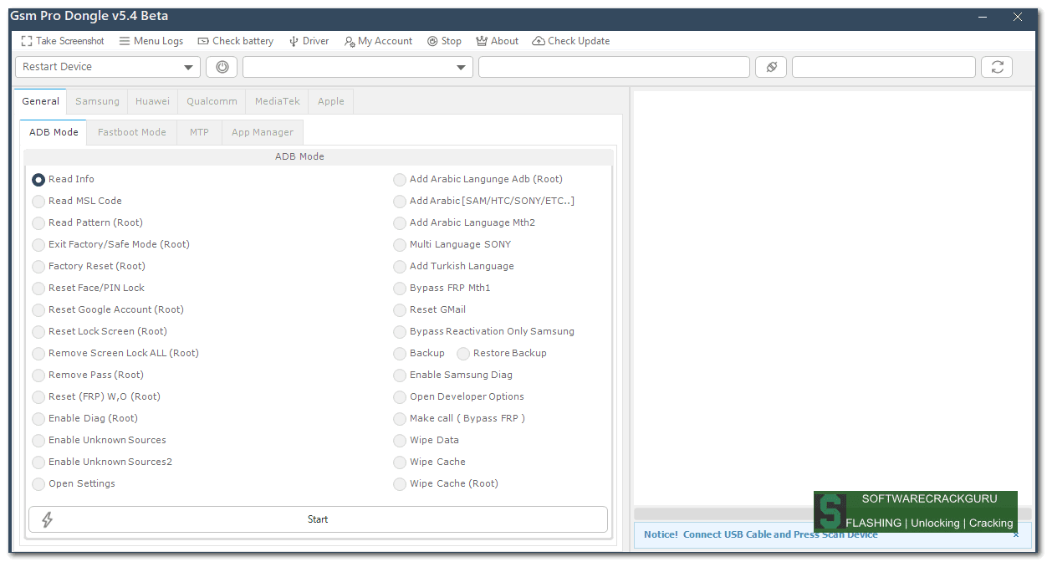Switch to the MediaTek tab
Screen dimensions: 1047x562
(x=278, y=101)
